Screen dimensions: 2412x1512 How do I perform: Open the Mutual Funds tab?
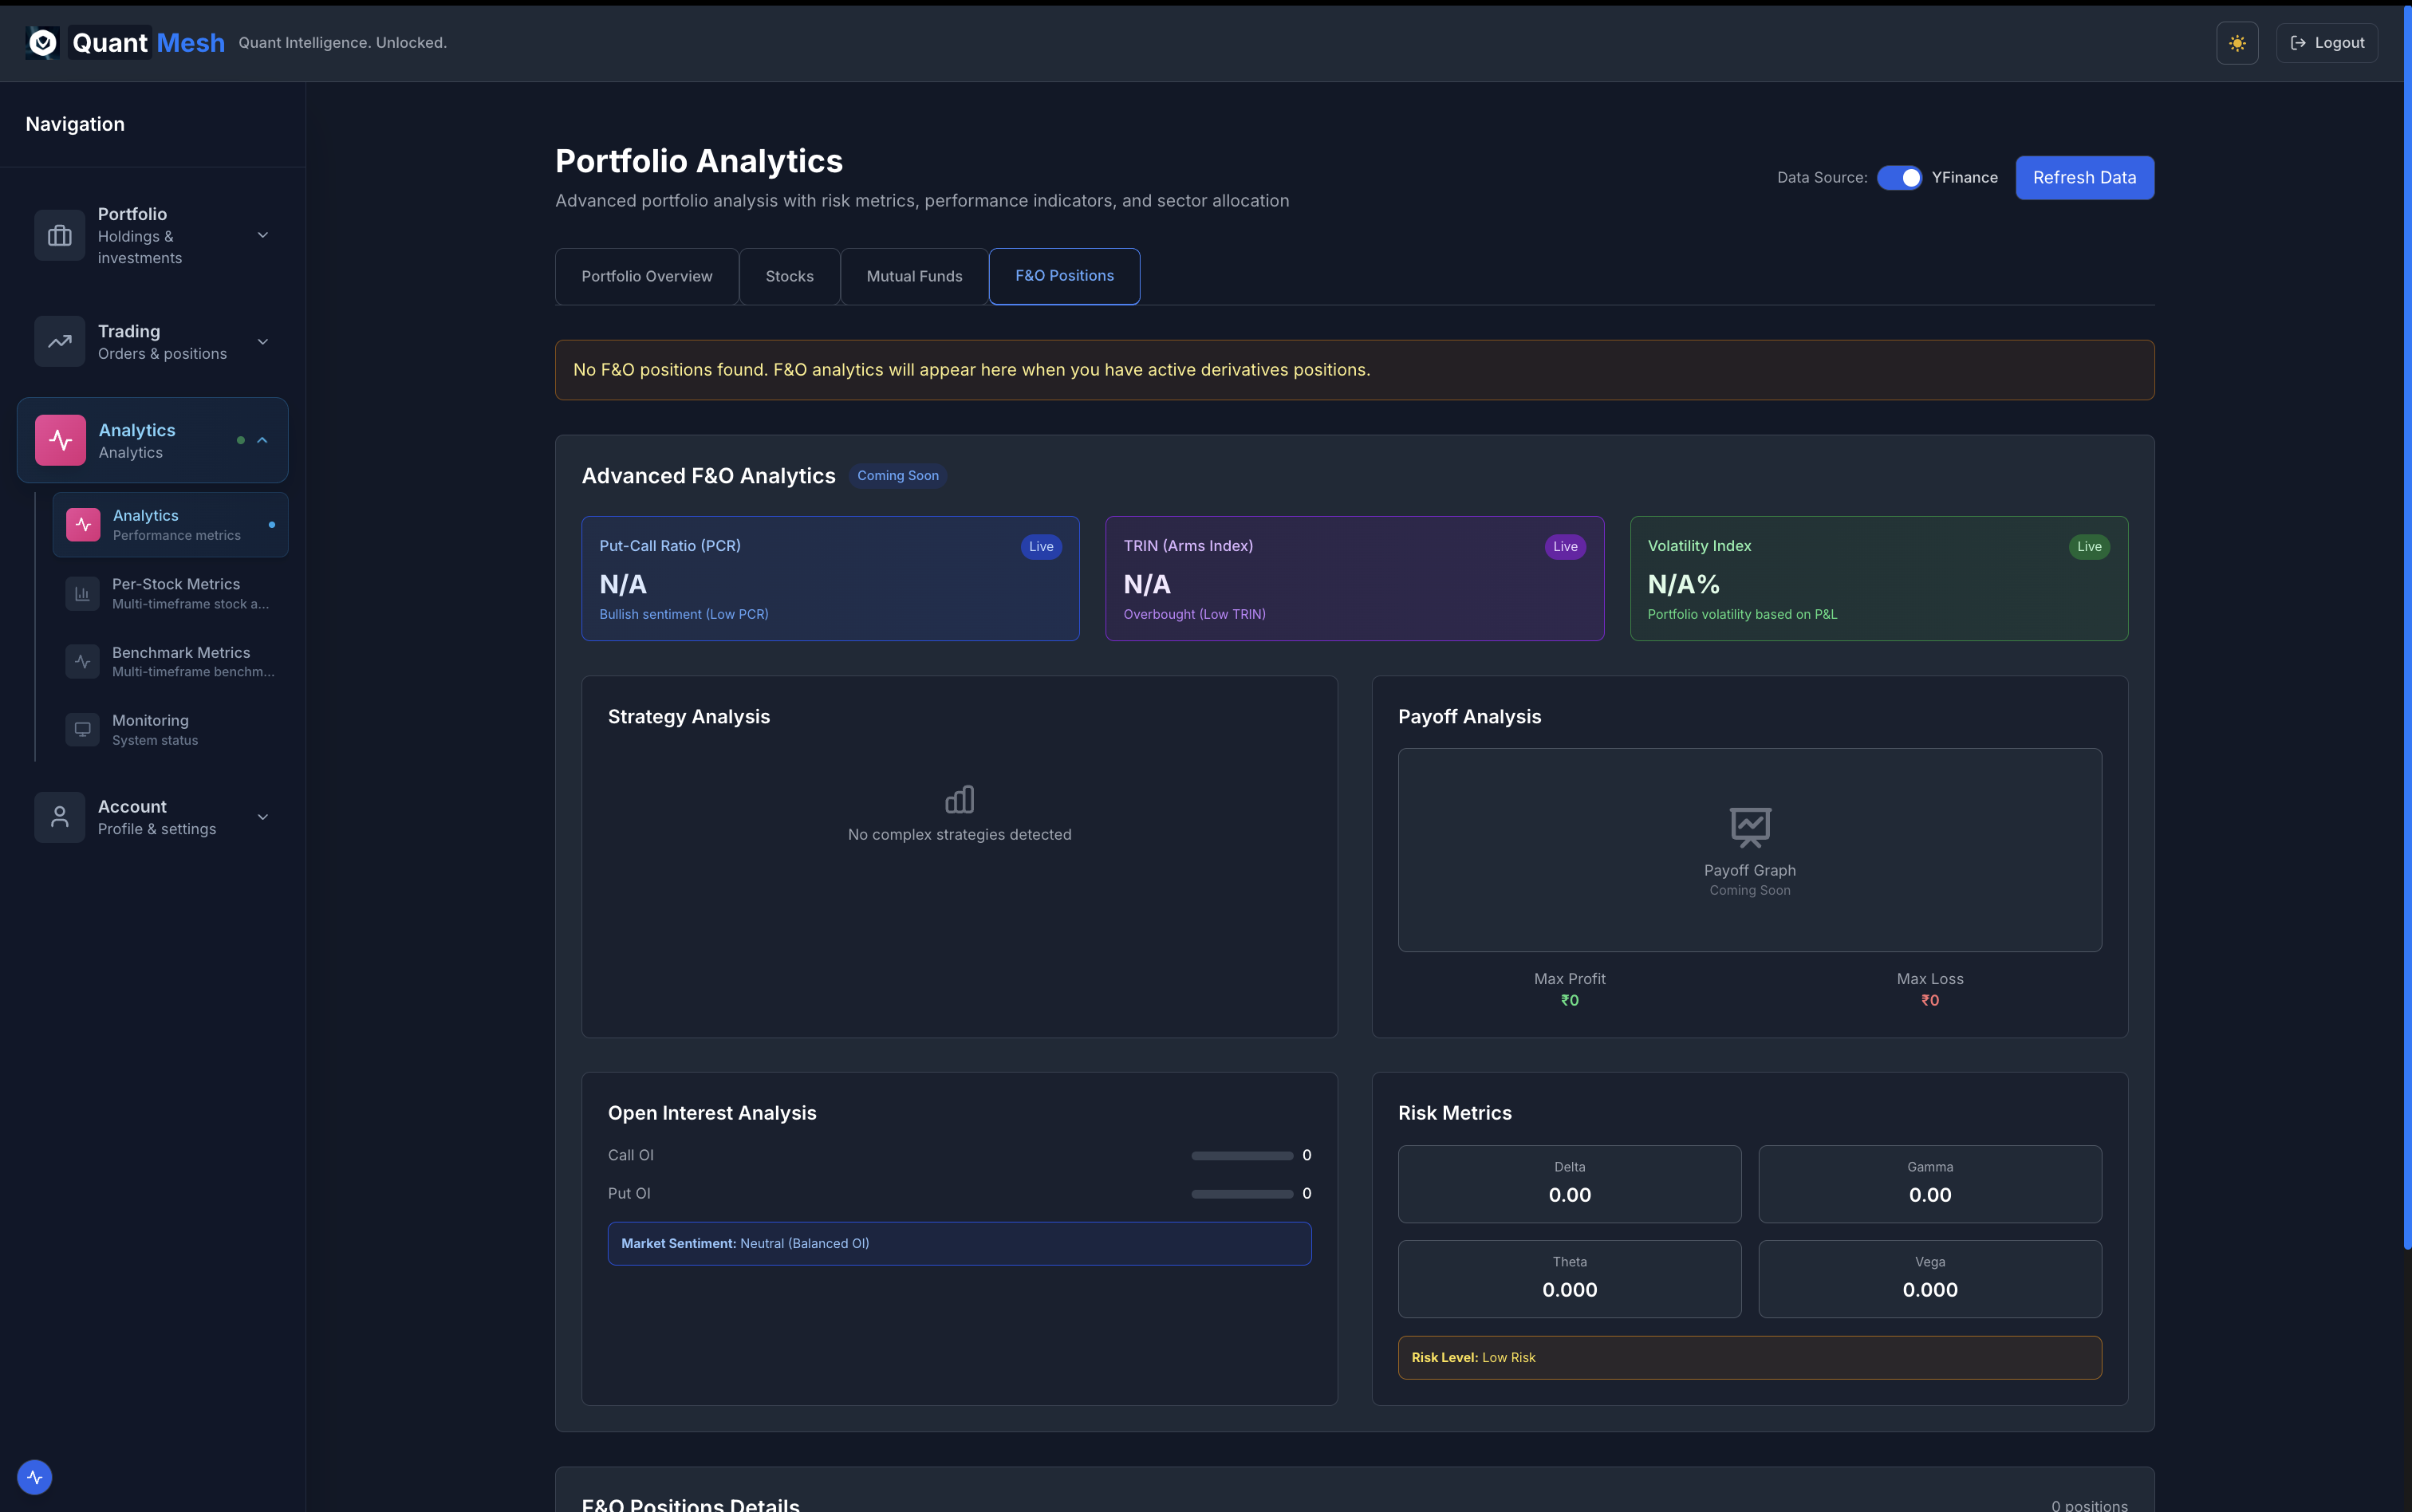(913, 275)
